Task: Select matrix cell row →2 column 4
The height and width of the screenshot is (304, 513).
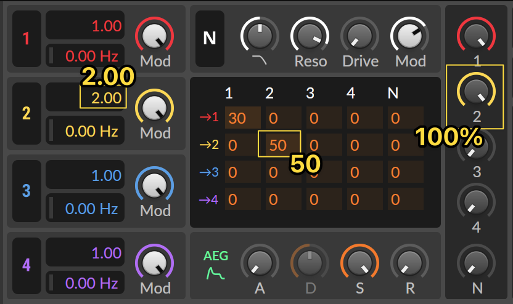Action: 365,145
